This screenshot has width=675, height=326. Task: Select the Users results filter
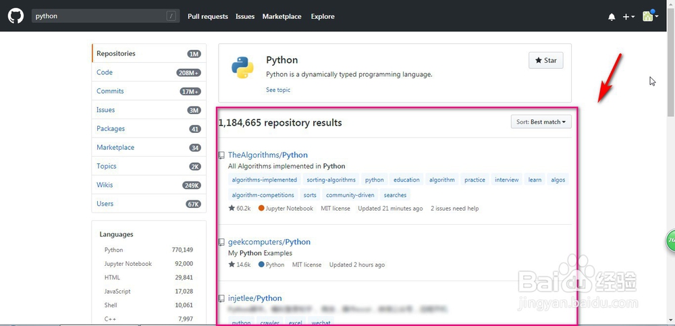[x=149, y=203]
